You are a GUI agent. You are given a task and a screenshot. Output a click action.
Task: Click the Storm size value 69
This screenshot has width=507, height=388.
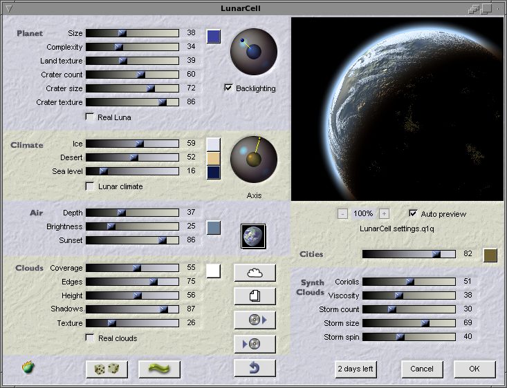point(468,322)
